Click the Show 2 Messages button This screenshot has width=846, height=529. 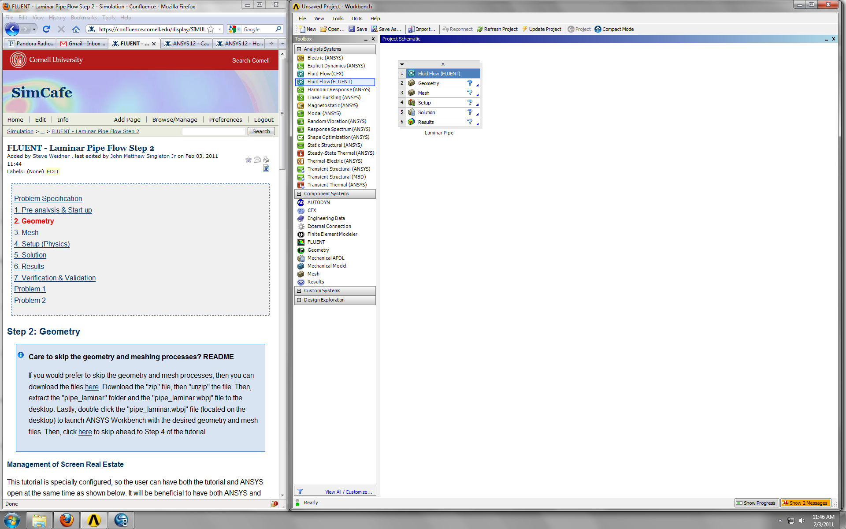pos(805,503)
